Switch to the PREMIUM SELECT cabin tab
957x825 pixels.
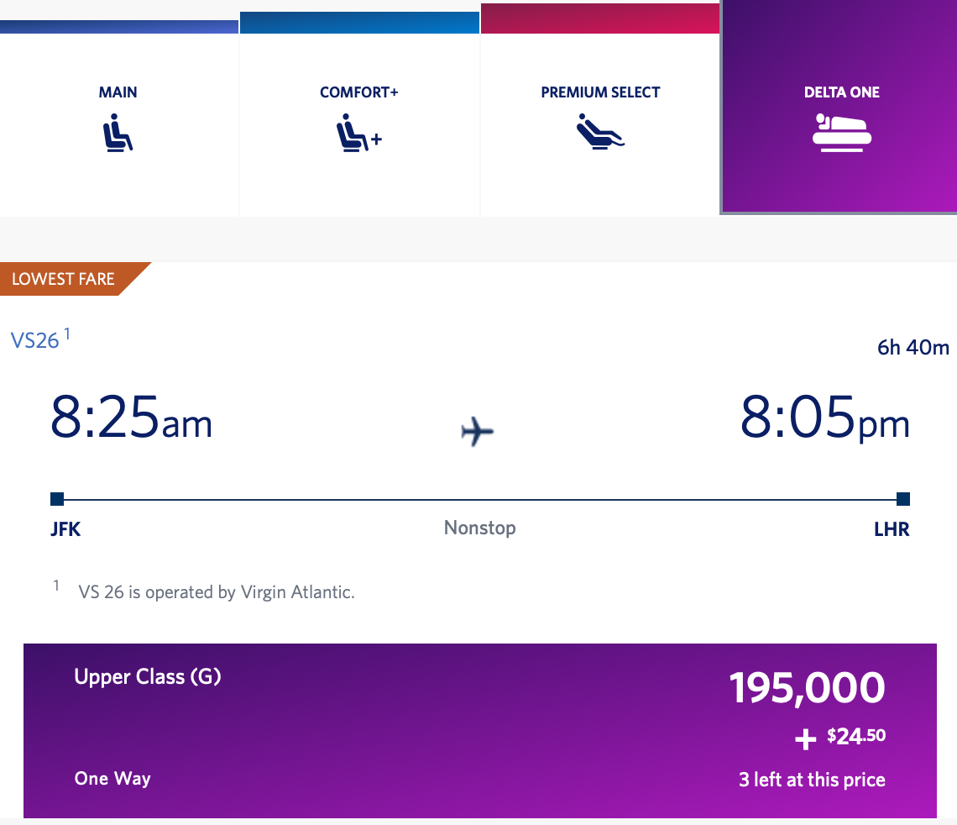pos(600,108)
